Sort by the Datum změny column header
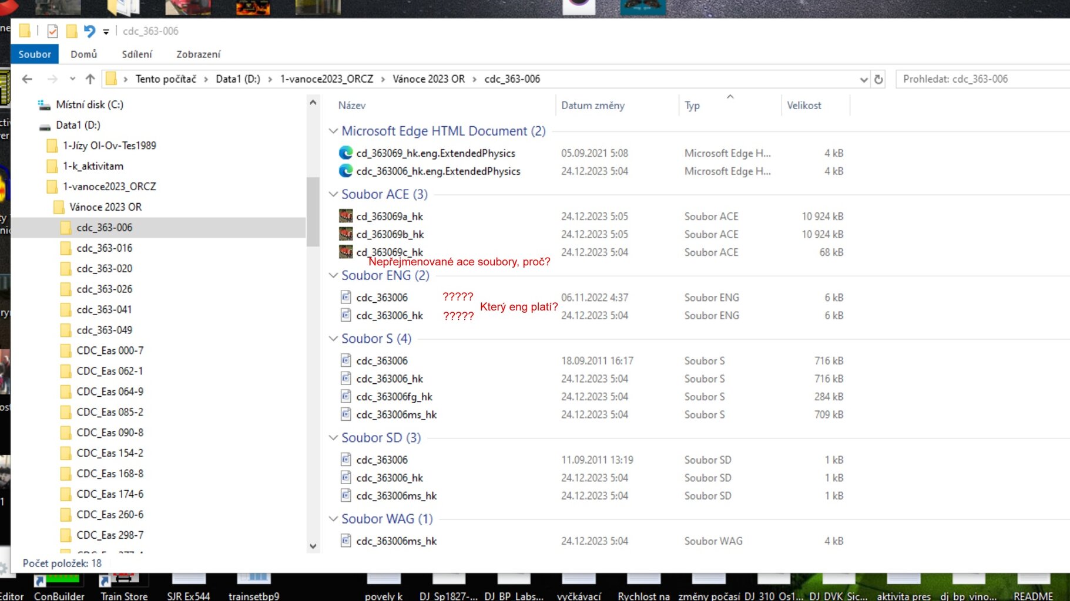 tap(592, 106)
